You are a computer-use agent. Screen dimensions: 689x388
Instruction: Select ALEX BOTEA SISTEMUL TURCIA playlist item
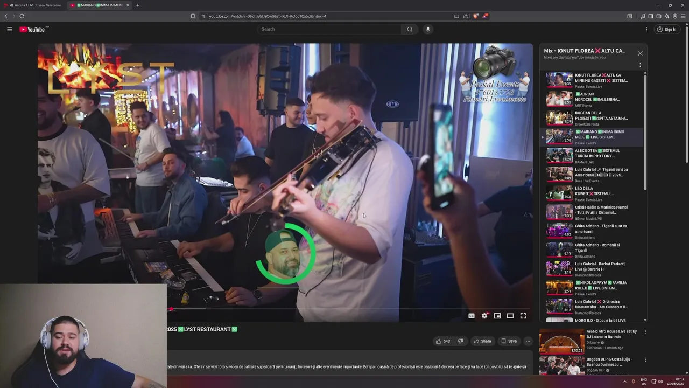pyautogui.click(x=592, y=156)
